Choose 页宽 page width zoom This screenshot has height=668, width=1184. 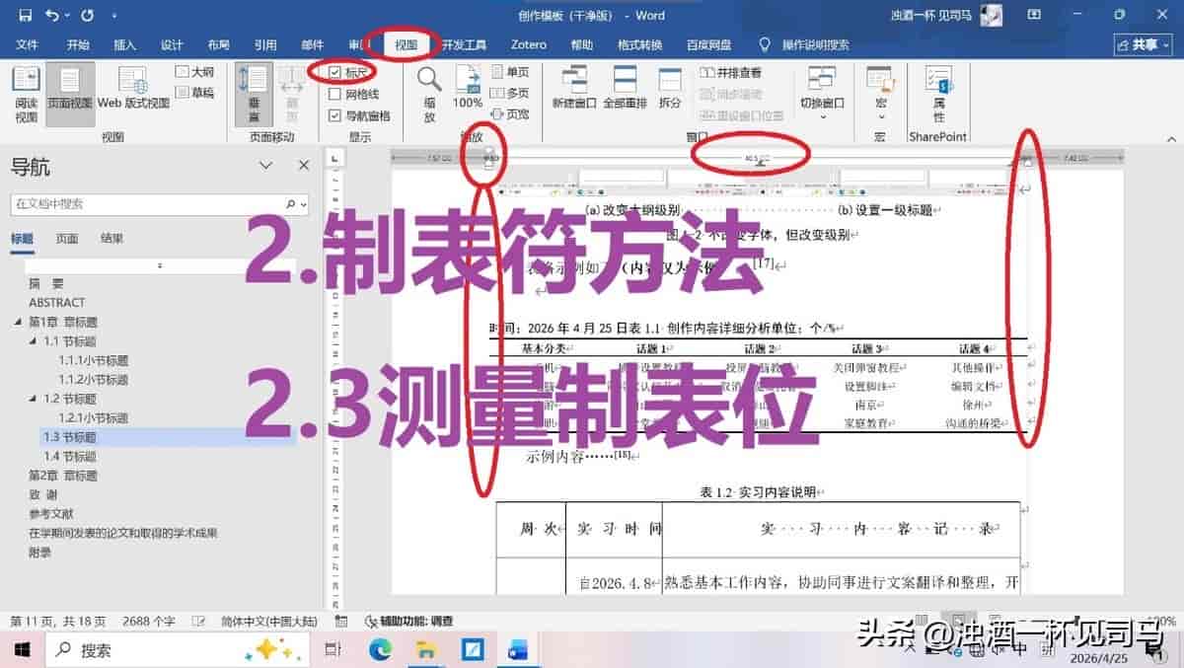point(509,114)
